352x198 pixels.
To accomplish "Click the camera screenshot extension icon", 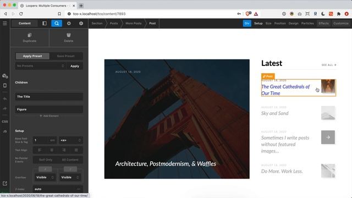I will pos(299,14).
